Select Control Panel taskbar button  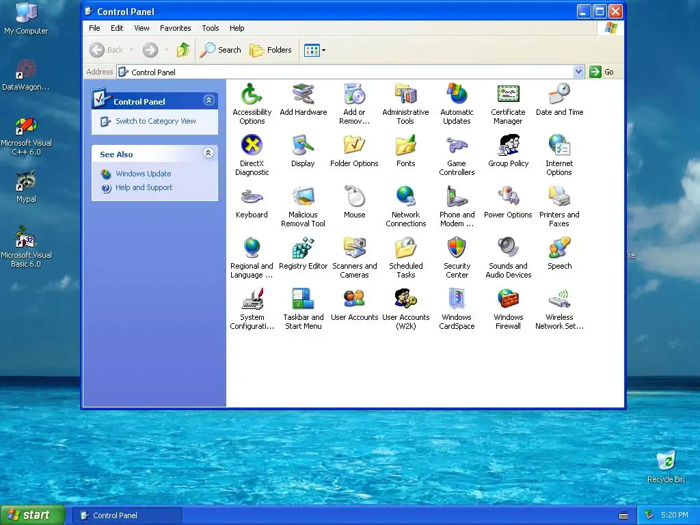[x=126, y=515]
